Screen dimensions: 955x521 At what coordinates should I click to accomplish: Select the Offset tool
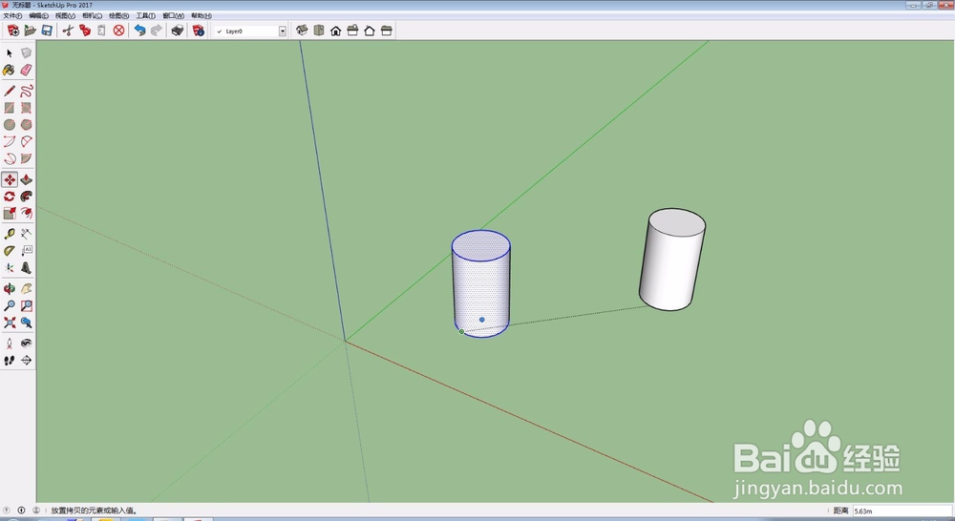coord(26,213)
